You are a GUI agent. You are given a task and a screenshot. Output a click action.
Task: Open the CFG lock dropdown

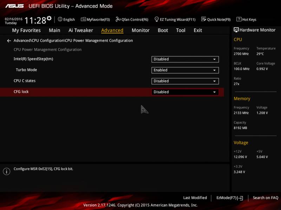tap(185, 92)
